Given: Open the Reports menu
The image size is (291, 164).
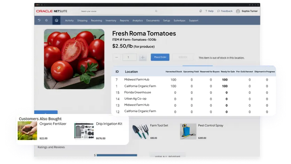Looking at the screenshot, I should pos(124,20).
